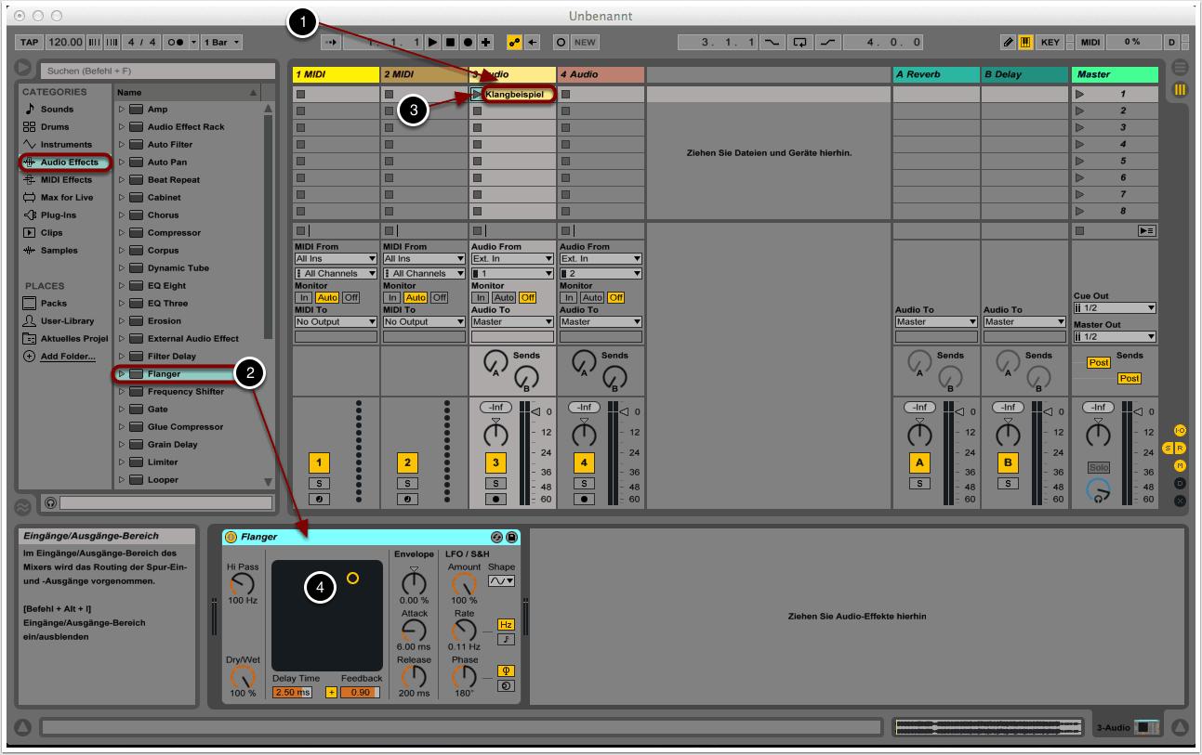Click the headphone preview icon in browser
Screen dimensions: 1202x755
[51, 502]
